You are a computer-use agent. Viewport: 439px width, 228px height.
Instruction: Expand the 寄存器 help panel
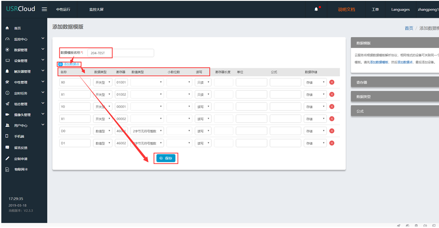click(x=395, y=82)
